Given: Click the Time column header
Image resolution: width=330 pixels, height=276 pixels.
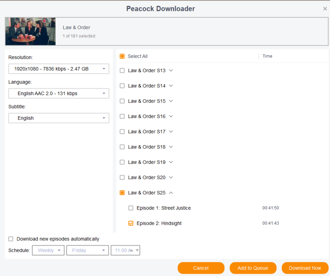Looking at the screenshot, I should pos(267,56).
